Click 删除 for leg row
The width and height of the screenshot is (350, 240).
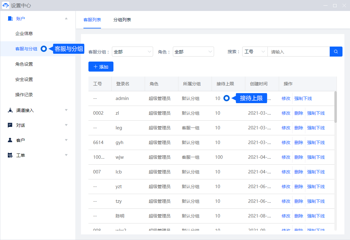pos(299,128)
